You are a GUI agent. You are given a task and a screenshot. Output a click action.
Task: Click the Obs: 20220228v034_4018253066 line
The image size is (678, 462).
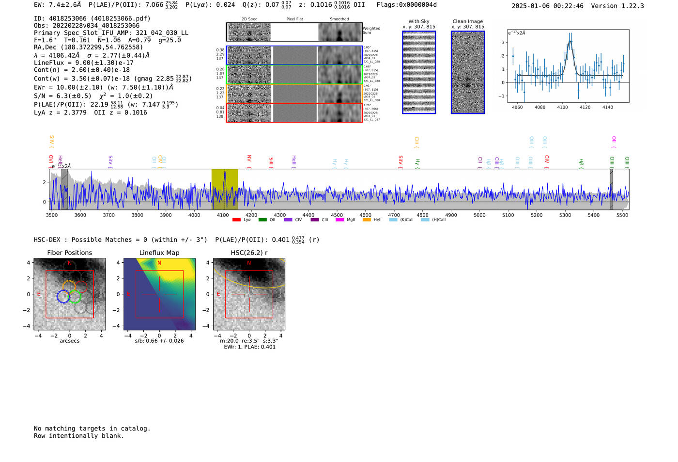click(x=87, y=26)
